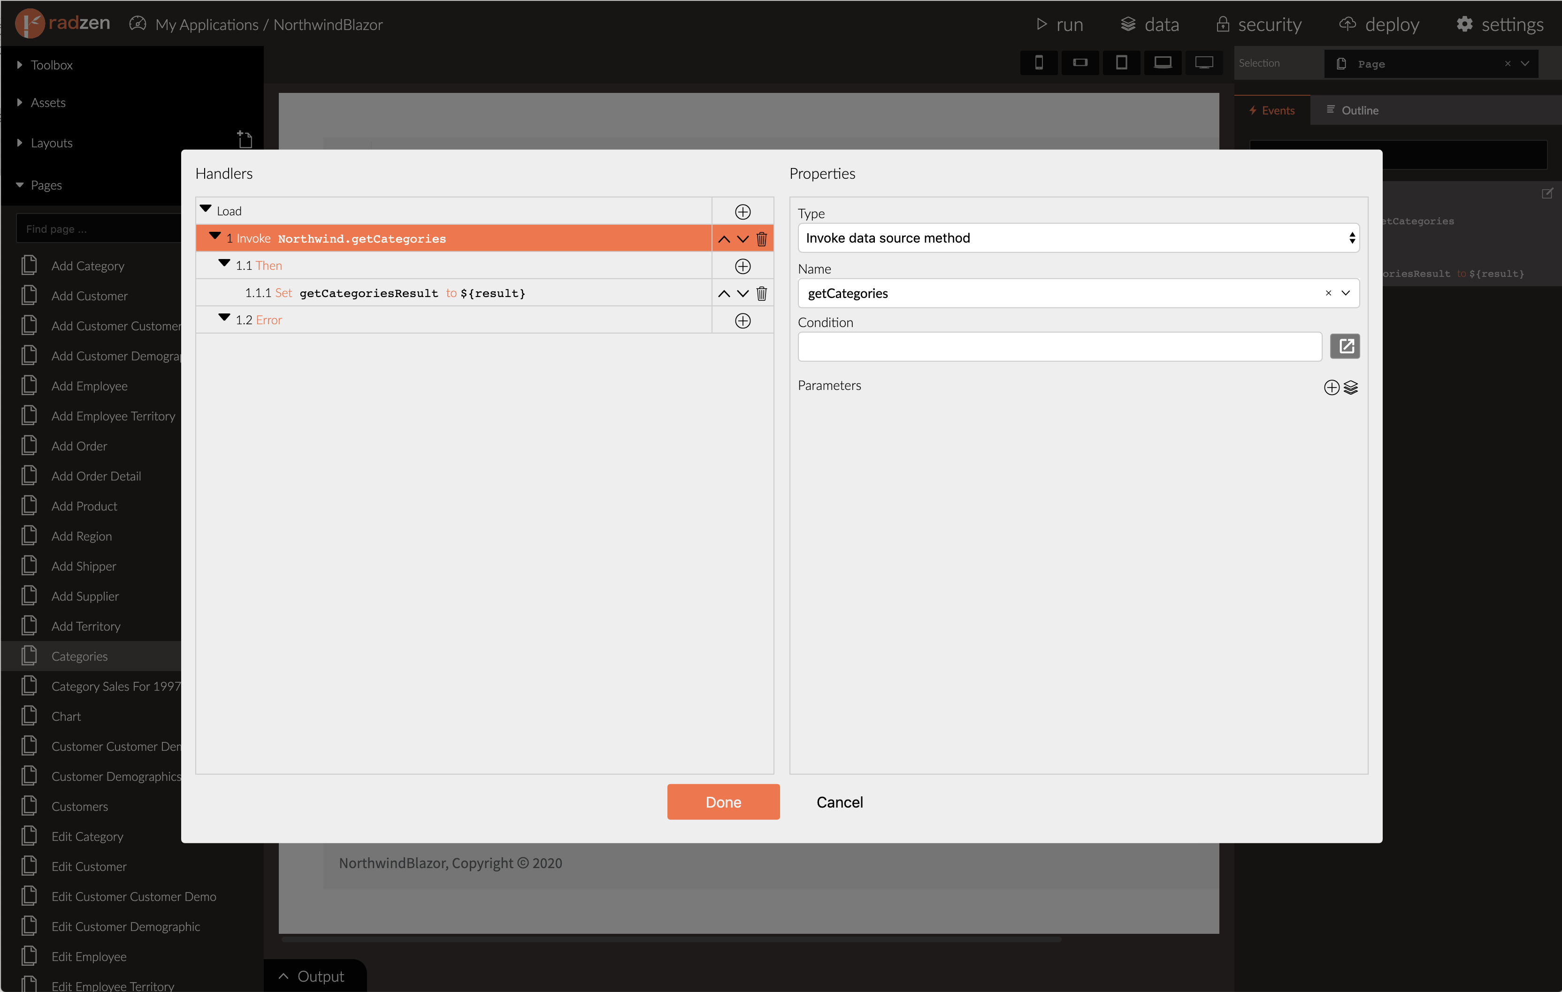Move the Invoke getCategories handler down

pos(743,239)
